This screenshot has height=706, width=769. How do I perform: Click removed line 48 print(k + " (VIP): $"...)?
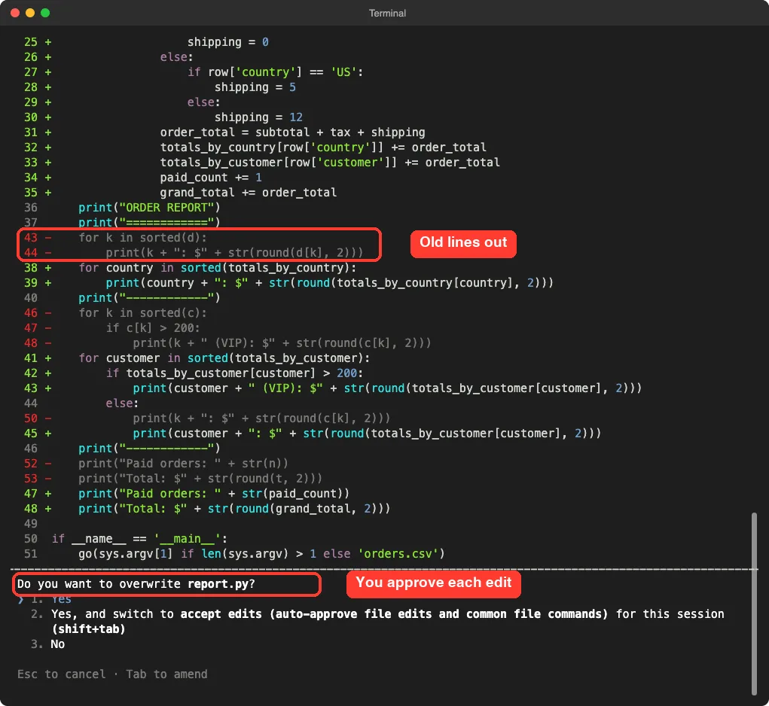282,343
